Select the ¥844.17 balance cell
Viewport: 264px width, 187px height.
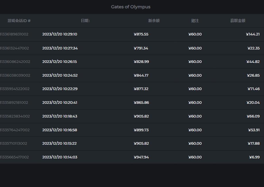click(x=141, y=75)
